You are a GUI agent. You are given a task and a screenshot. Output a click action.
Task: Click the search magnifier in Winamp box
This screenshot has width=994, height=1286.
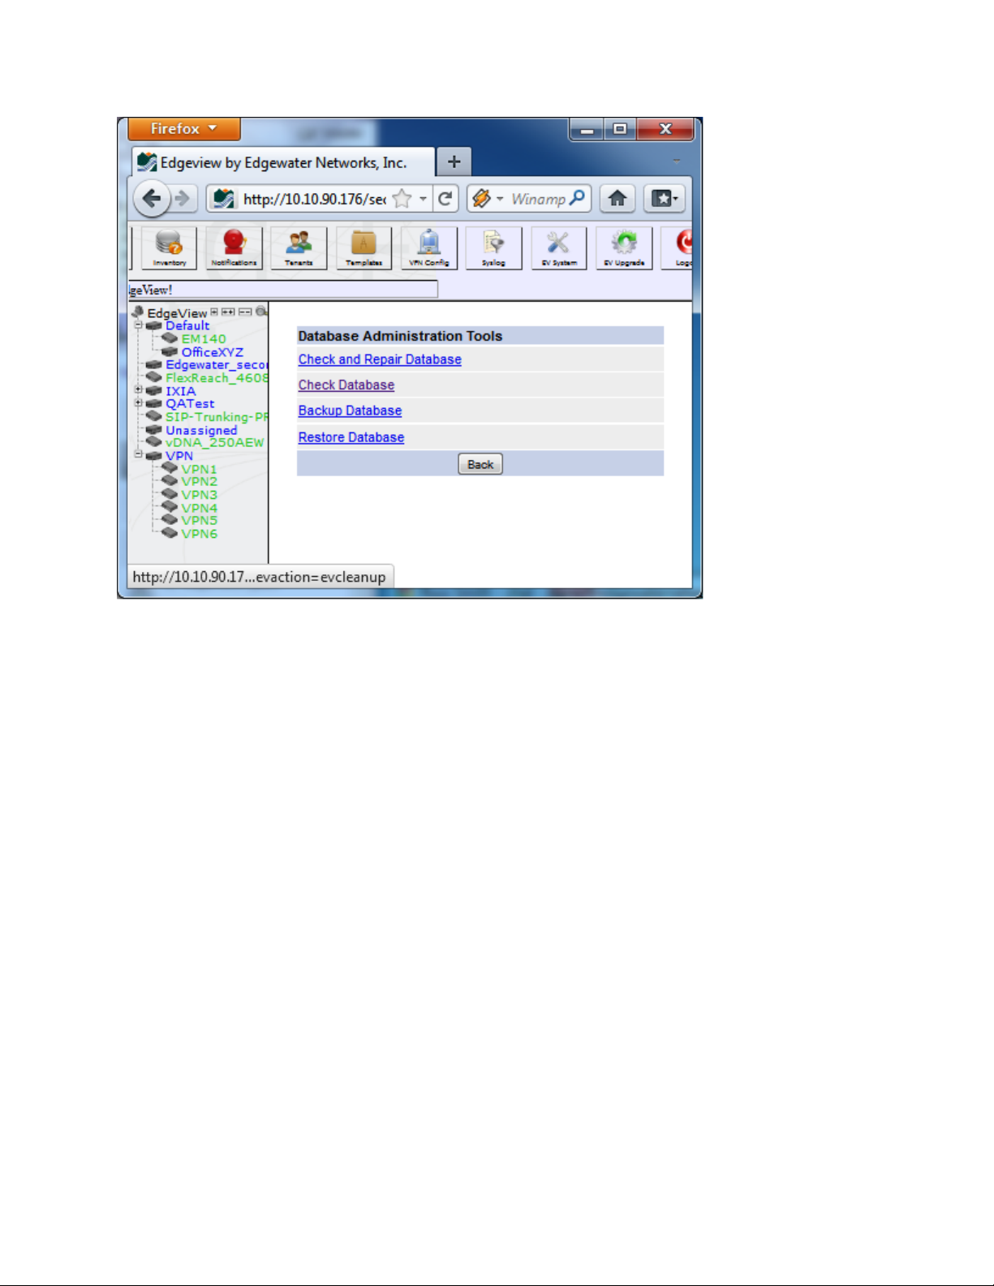577,198
